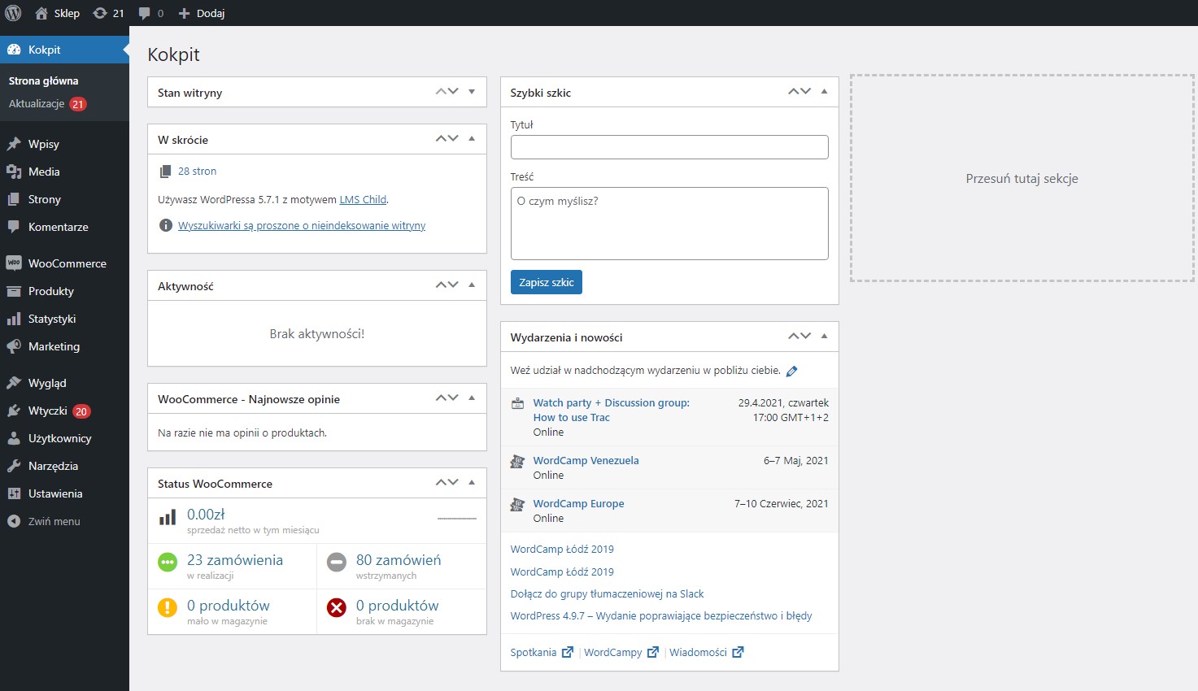
Task: Click the WordPress logo in admin bar
Action: coord(13,13)
